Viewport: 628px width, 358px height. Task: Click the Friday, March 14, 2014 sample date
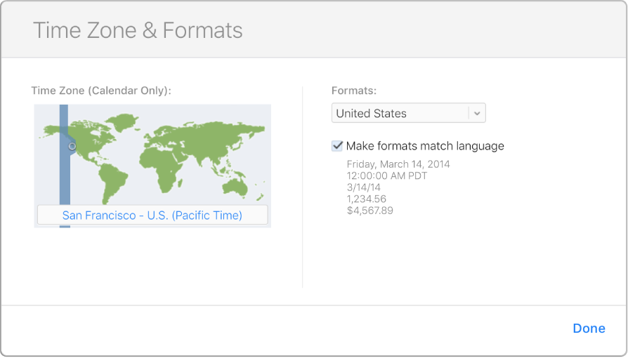pyautogui.click(x=398, y=164)
